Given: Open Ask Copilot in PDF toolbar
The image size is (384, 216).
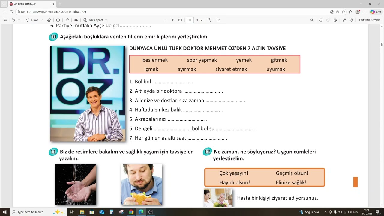Looking at the screenshot, I should click(94, 20).
